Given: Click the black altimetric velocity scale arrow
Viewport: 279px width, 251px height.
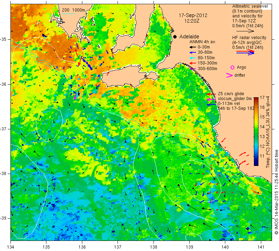Looking at the screenshot, I should (245, 31).
